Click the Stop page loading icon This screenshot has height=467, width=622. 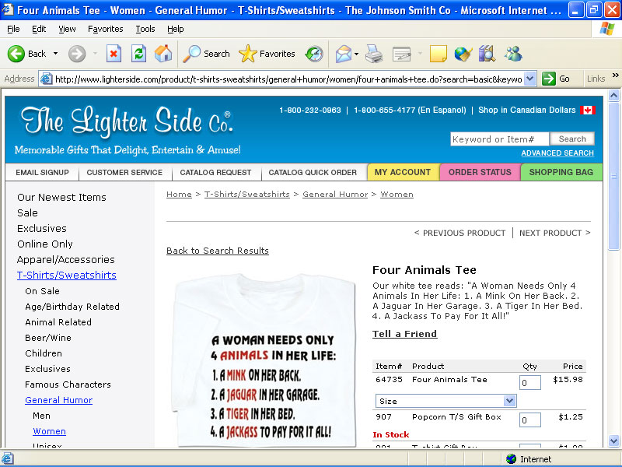[x=114, y=54]
